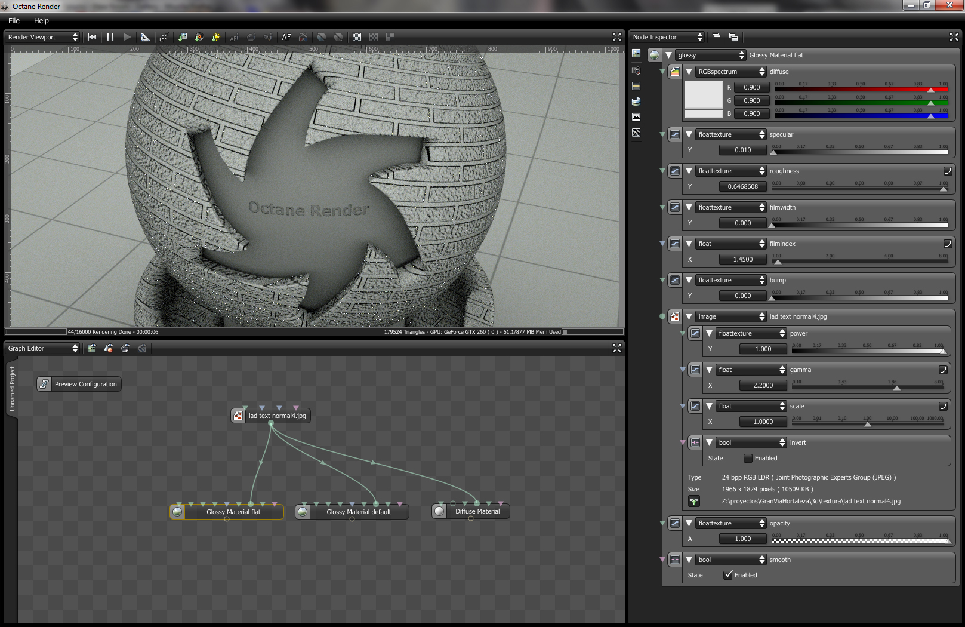
Task: Click the glossy material sphere icon in inspector
Action: click(x=655, y=55)
